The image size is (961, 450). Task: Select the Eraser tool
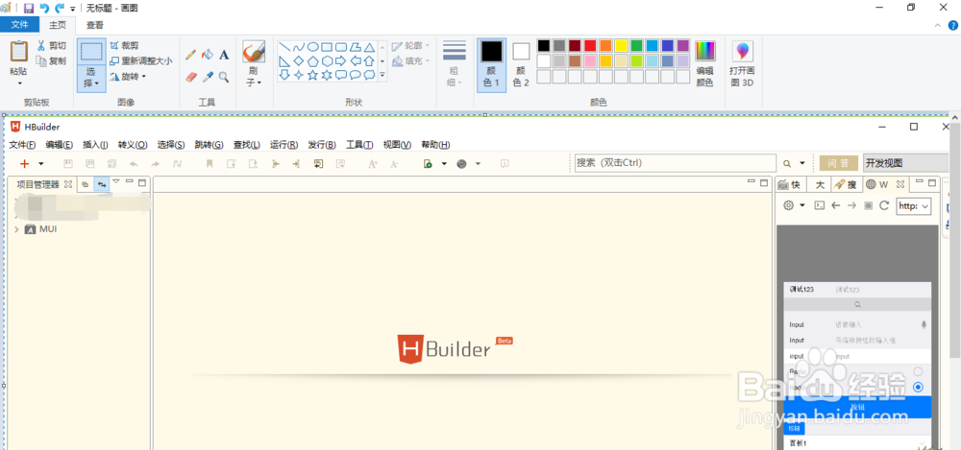point(190,77)
